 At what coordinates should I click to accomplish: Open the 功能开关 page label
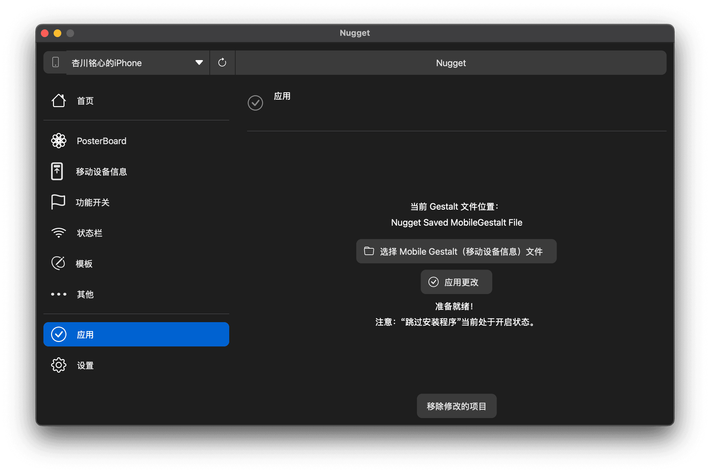click(93, 202)
